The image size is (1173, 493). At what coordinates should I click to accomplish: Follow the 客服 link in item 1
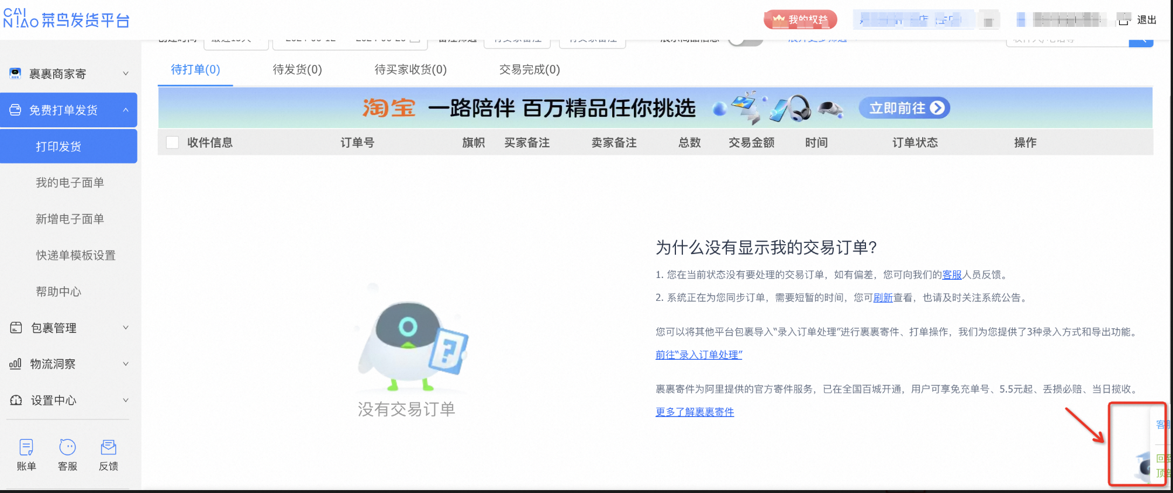952,275
